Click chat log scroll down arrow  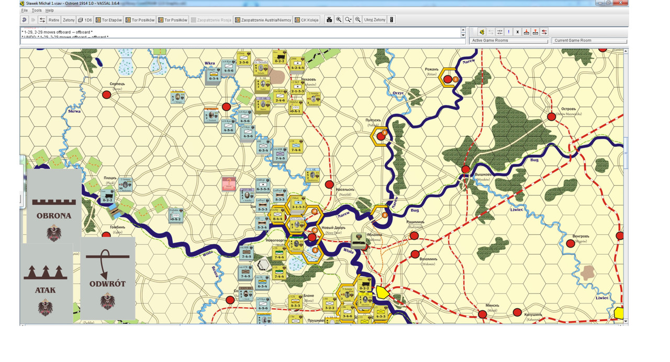tap(463, 36)
